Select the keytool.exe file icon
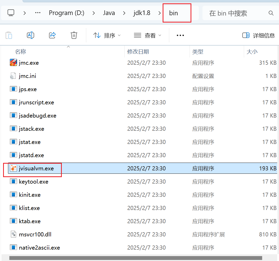 (x=13, y=181)
